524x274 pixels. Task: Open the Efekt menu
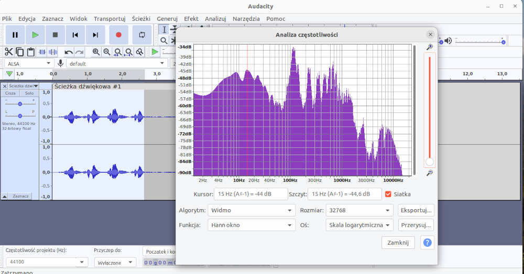point(191,19)
